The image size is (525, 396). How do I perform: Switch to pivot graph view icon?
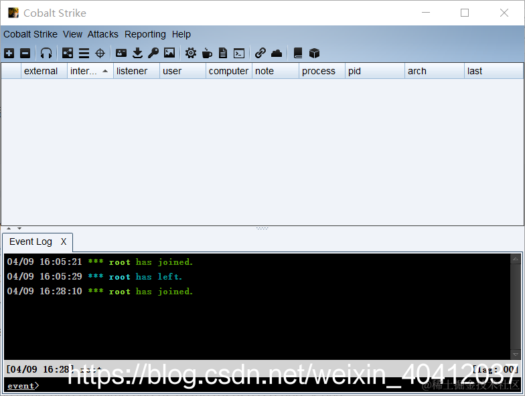67,54
